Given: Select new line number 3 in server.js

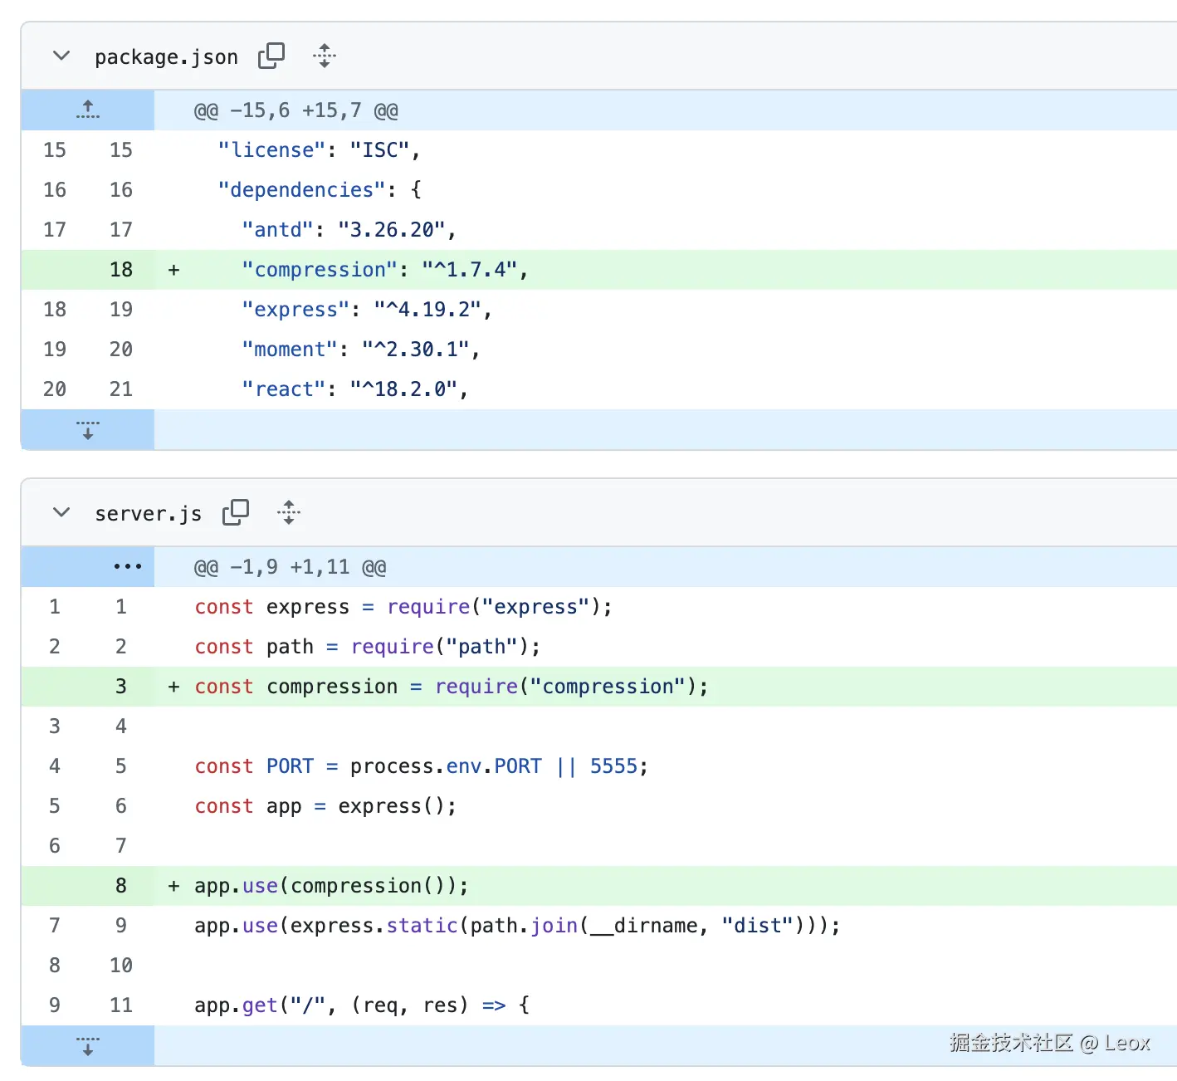Looking at the screenshot, I should click(121, 687).
